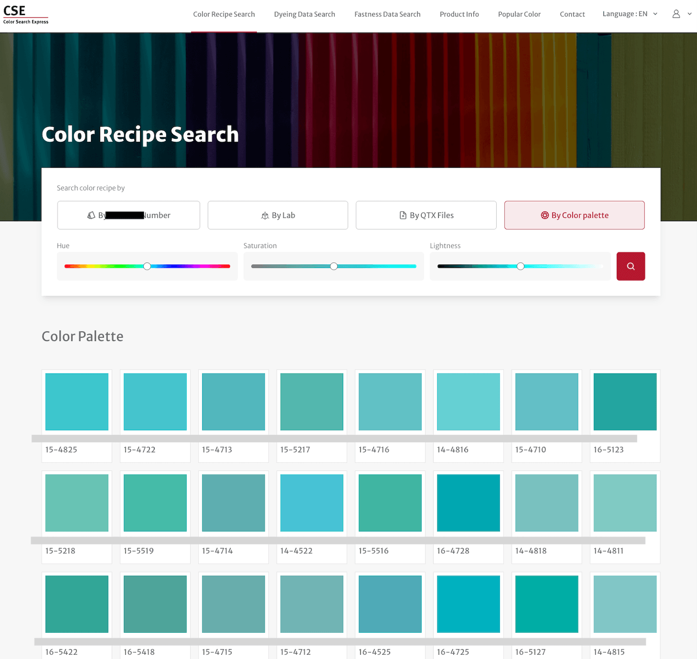697x659 pixels.
Task: Click the red search magnifier button
Action: [x=631, y=266]
